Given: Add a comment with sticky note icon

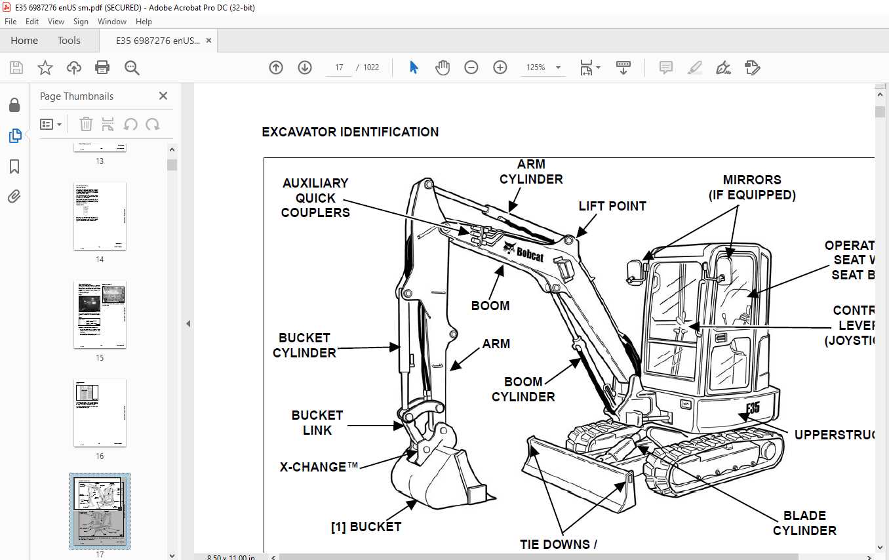Looking at the screenshot, I should tap(666, 68).
